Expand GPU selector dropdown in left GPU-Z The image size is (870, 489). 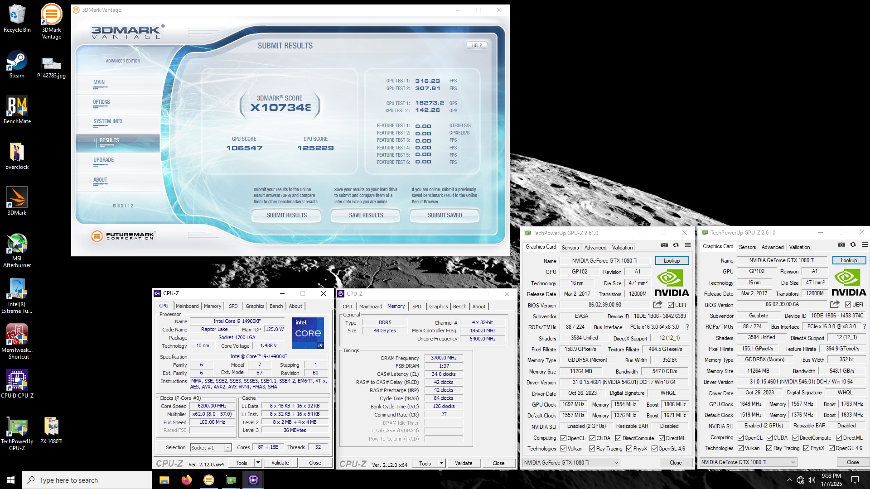tap(616, 463)
